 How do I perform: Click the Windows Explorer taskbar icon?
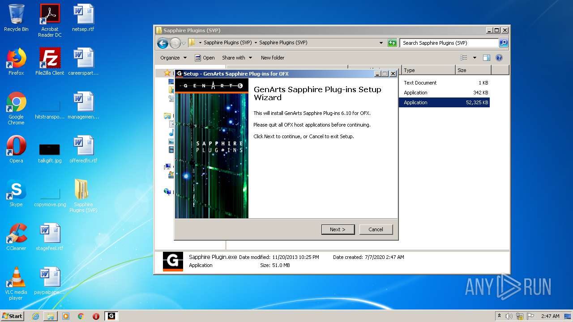point(51,316)
